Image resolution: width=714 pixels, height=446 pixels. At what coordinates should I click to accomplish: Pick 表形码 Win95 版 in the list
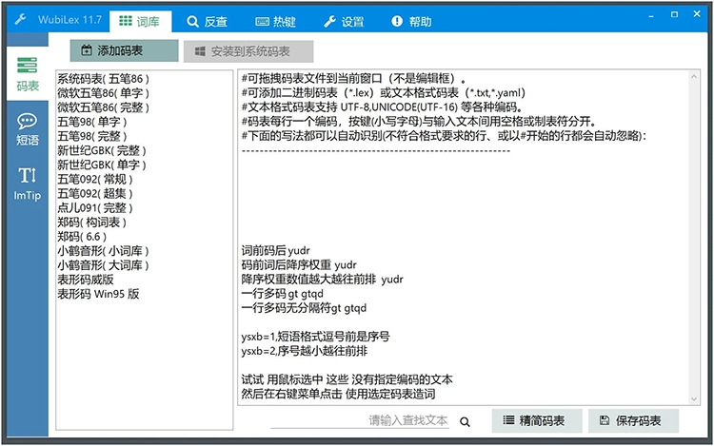(98, 294)
